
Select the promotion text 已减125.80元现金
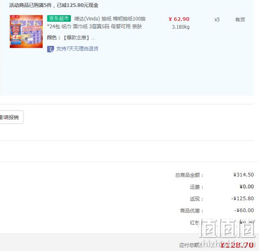point(77,5)
